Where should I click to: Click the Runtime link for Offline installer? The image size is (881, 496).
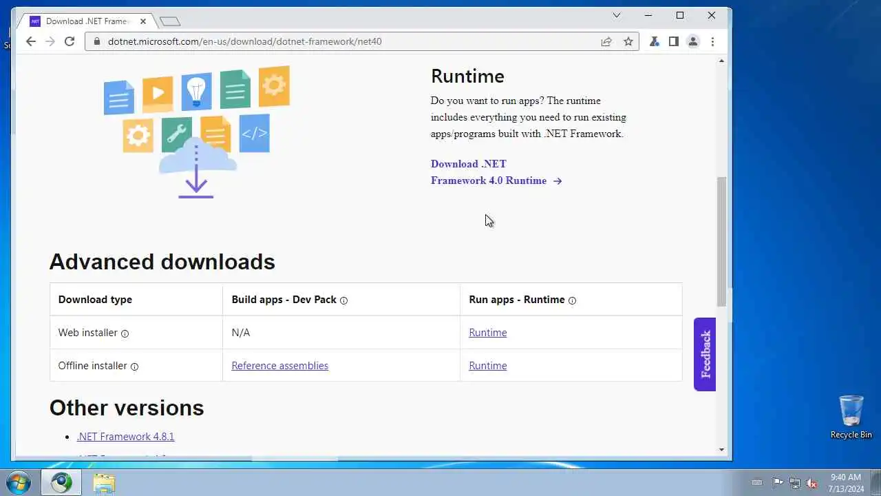tap(487, 366)
